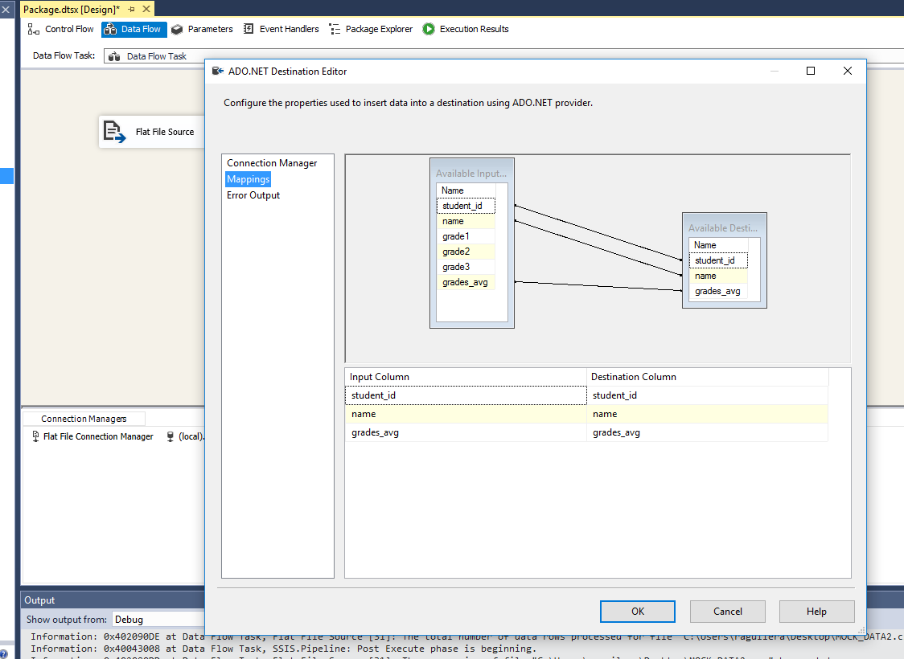Click name Destination Column cell
Screen dimensions: 904x659
tap(708, 414)
